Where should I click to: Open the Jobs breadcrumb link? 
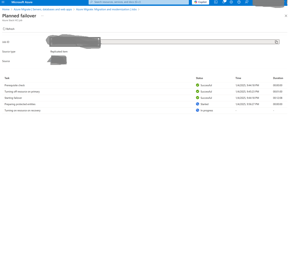click(134, 9)
